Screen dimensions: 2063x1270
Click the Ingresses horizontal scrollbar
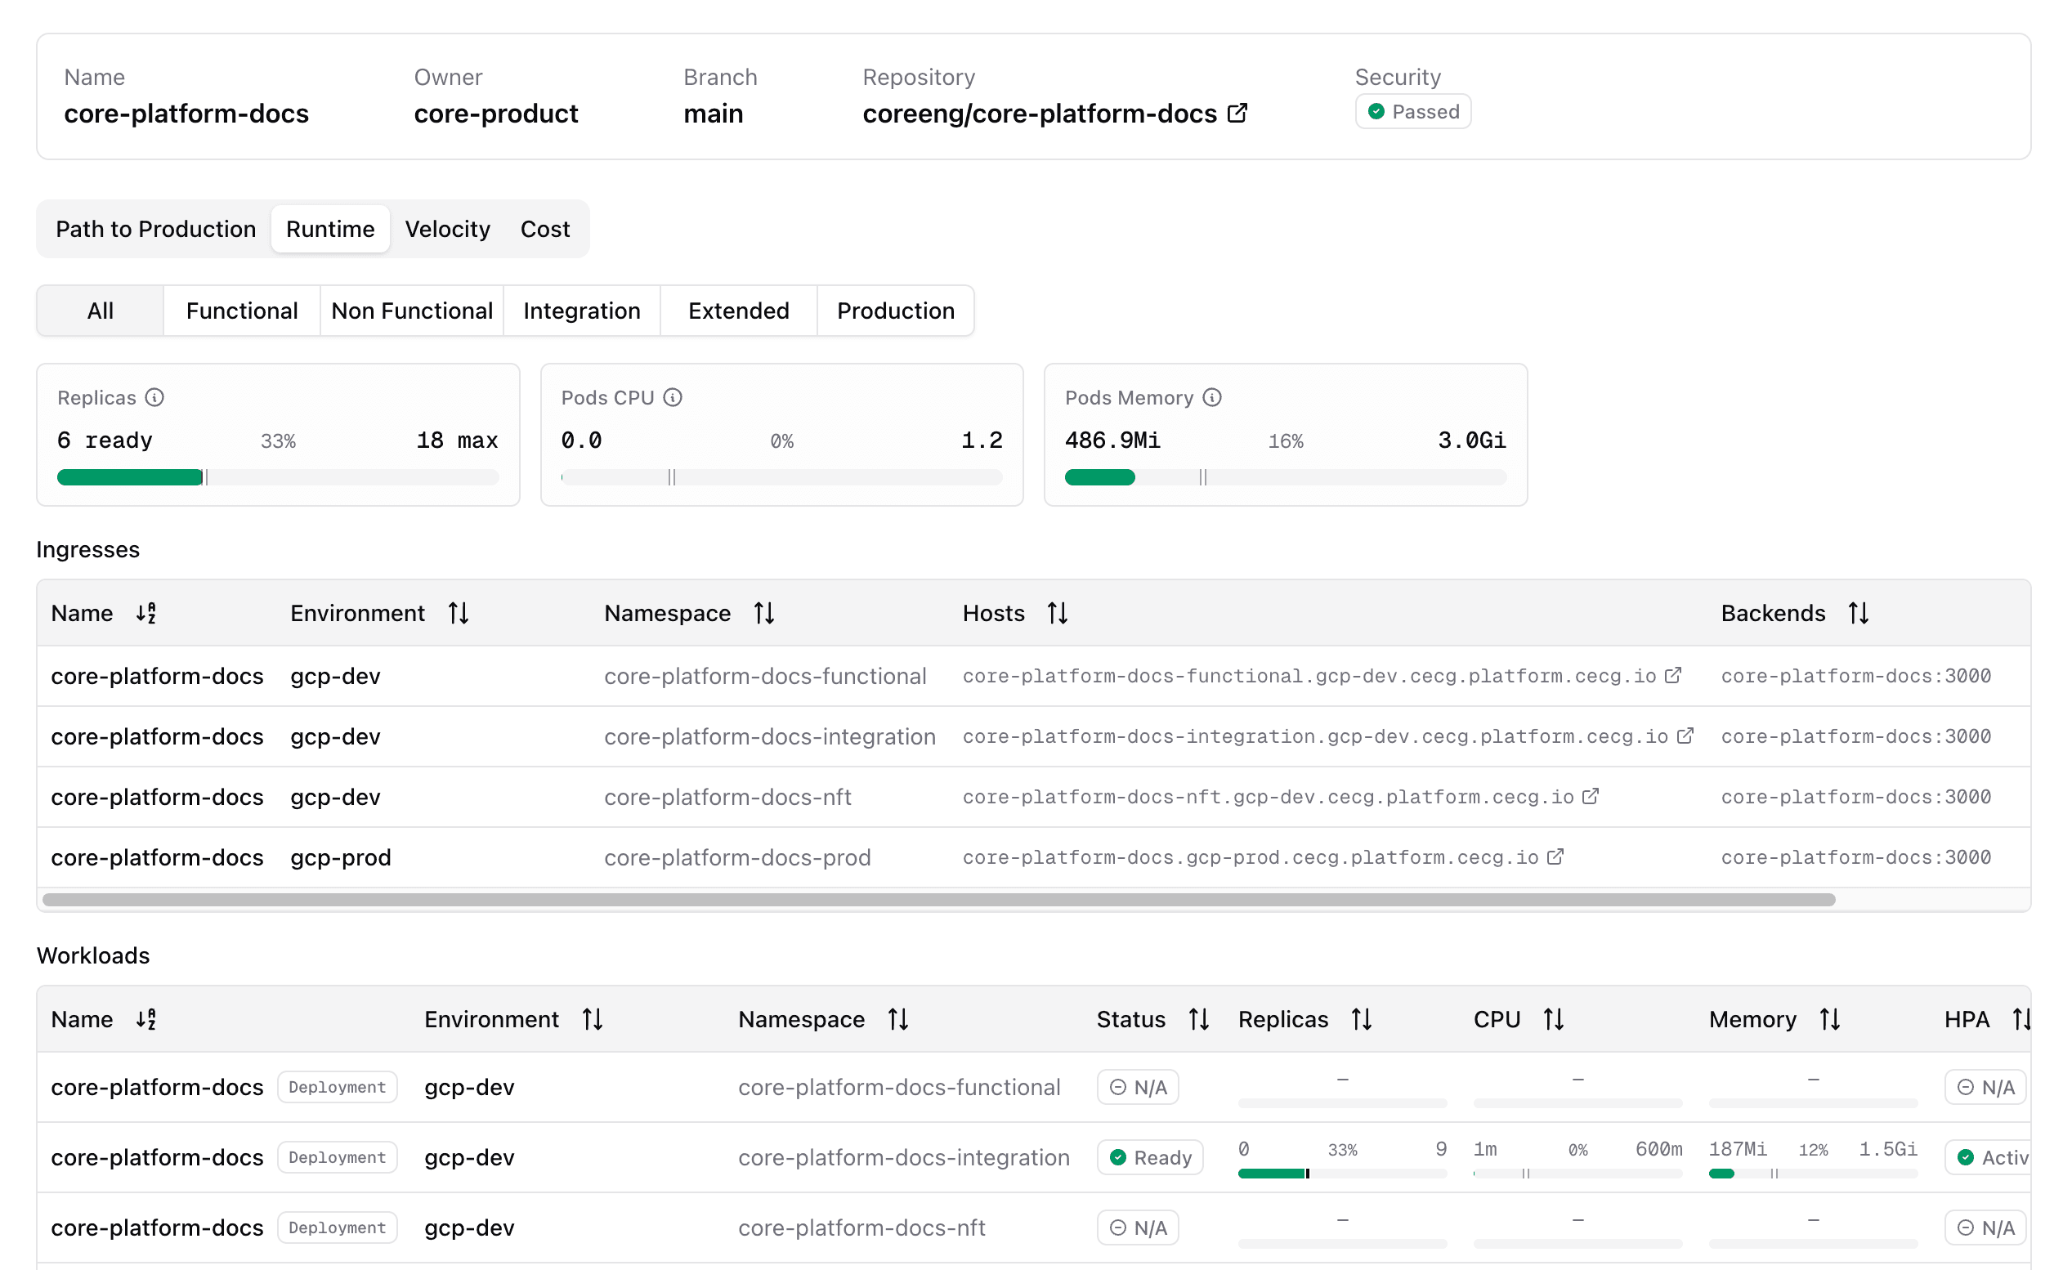click(x=938, y=900)
